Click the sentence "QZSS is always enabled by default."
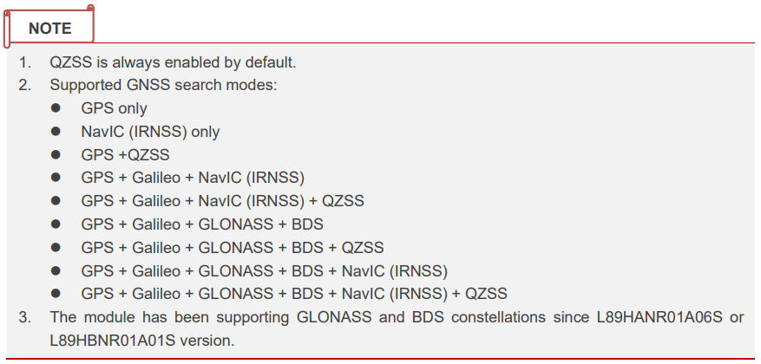The image size is (761, 364). (x=173, y=62)
